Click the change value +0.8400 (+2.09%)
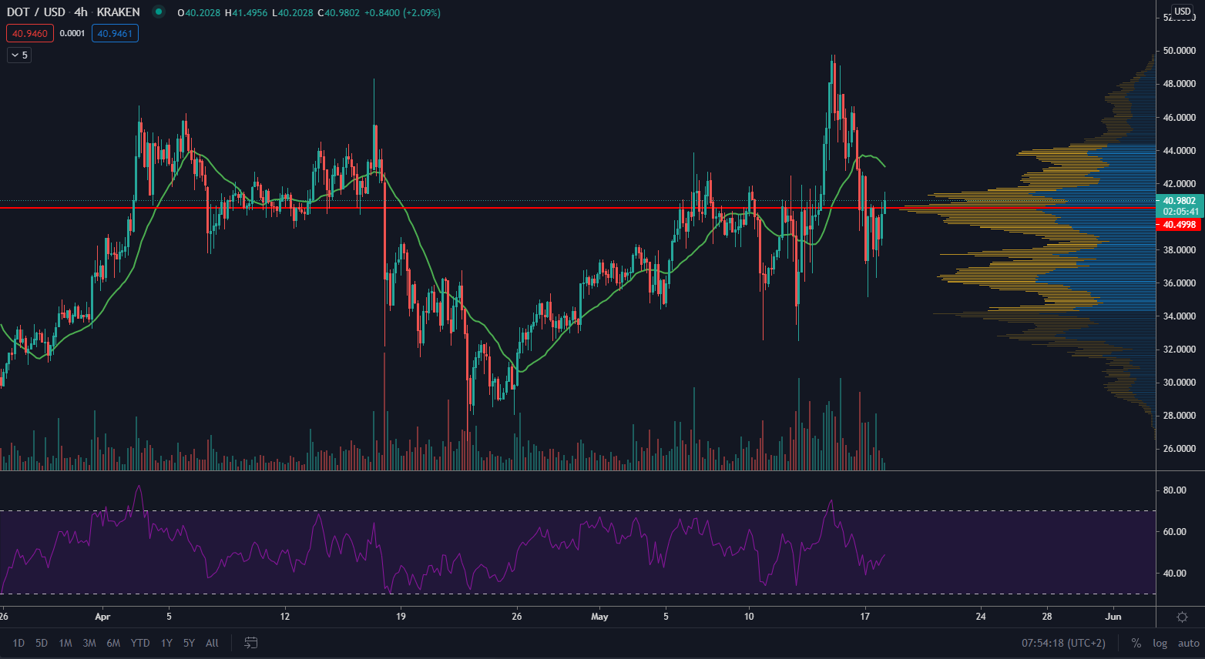Image resolution: width=1205 pixels, height=659 pixels. [x=402, y=12]
